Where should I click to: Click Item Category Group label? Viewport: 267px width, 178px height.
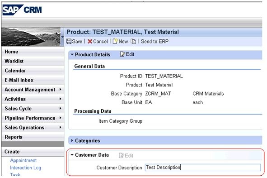click(x=120, y=121)
